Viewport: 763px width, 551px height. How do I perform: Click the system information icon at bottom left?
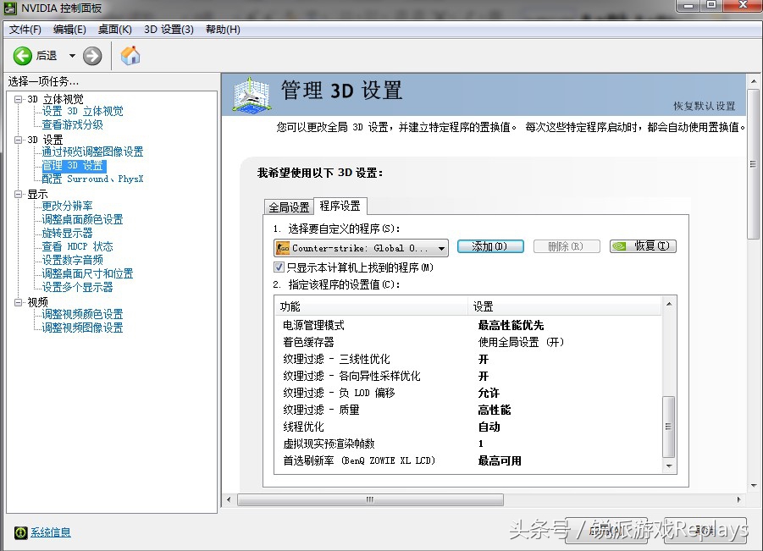tap(20, 532)
